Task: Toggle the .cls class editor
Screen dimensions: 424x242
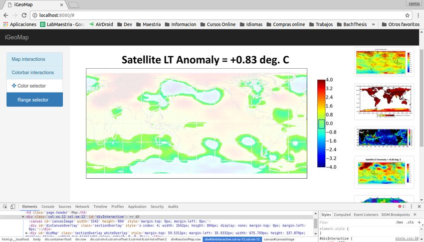Action: point(411,222)
